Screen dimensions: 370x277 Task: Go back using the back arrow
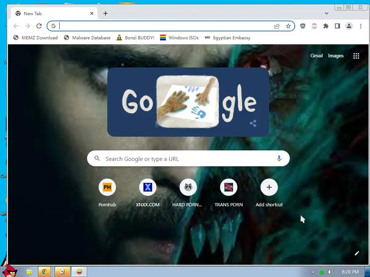pos(16,26)
